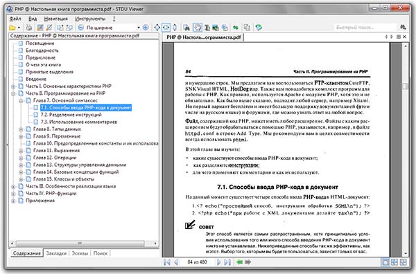Toggle fit height mode button
Screen dimensions: 416x274
(175, 27)
